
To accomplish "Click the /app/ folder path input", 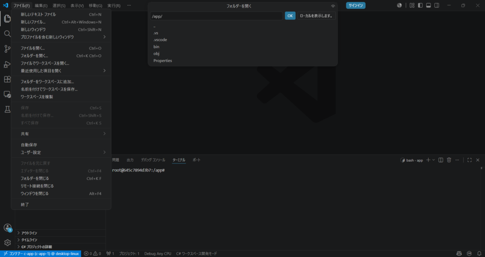I will click(x=216, y=16).
